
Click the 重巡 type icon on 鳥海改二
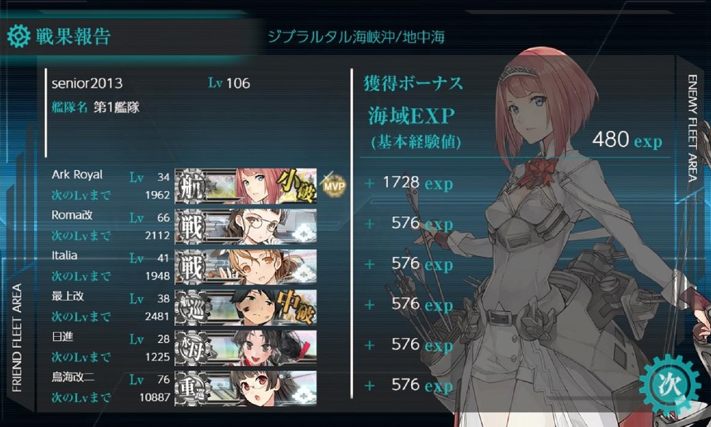[x=192, y=389]
